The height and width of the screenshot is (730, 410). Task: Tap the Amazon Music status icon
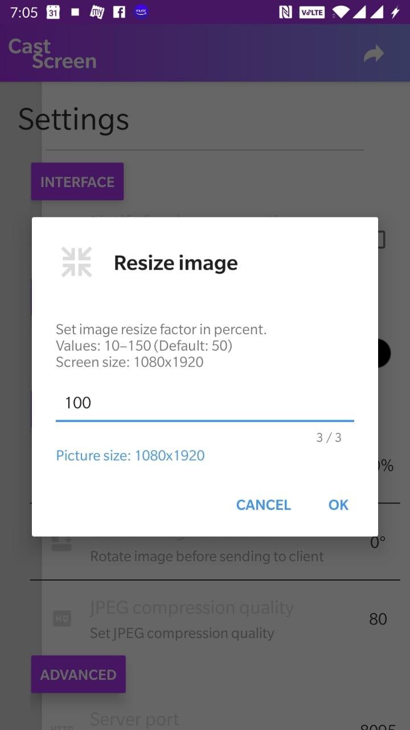tap(141, 12)
